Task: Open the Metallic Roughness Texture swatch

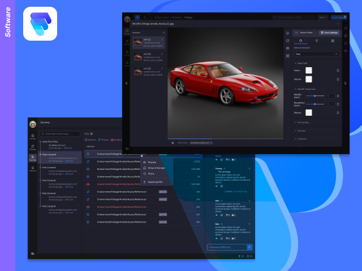Action: [309, 113]
